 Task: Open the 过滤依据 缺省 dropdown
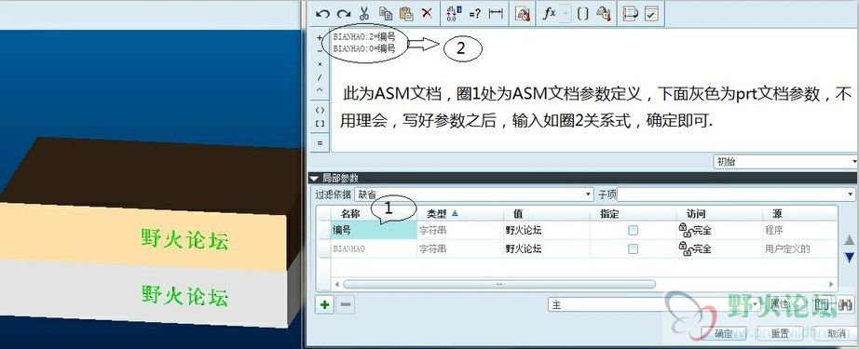tap(474, 195)
